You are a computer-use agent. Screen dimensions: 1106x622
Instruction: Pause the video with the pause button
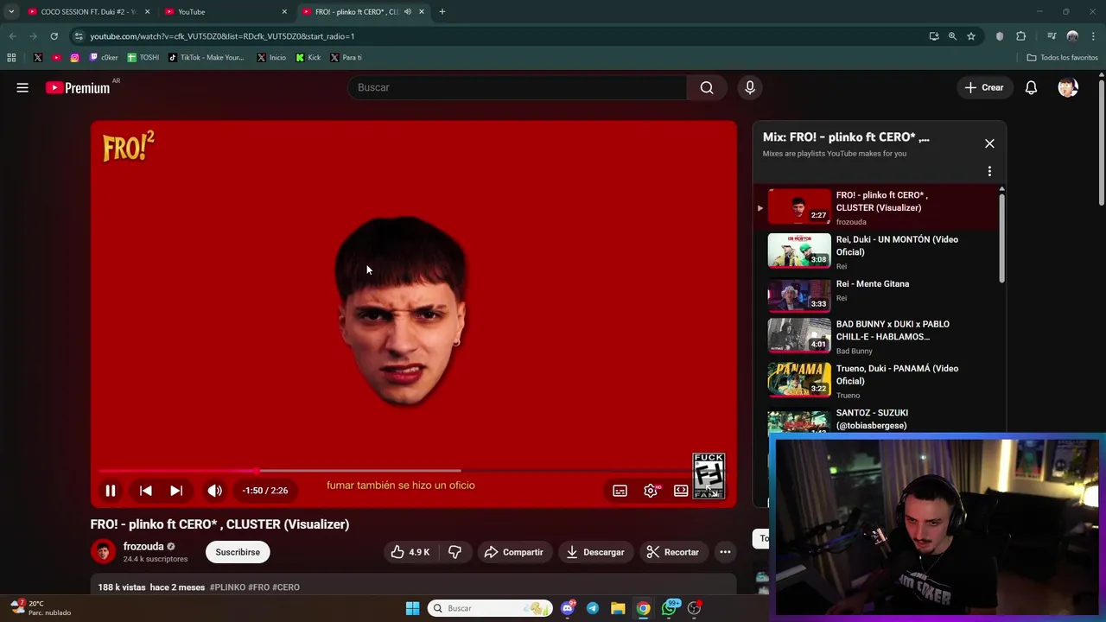click(111, 491)
